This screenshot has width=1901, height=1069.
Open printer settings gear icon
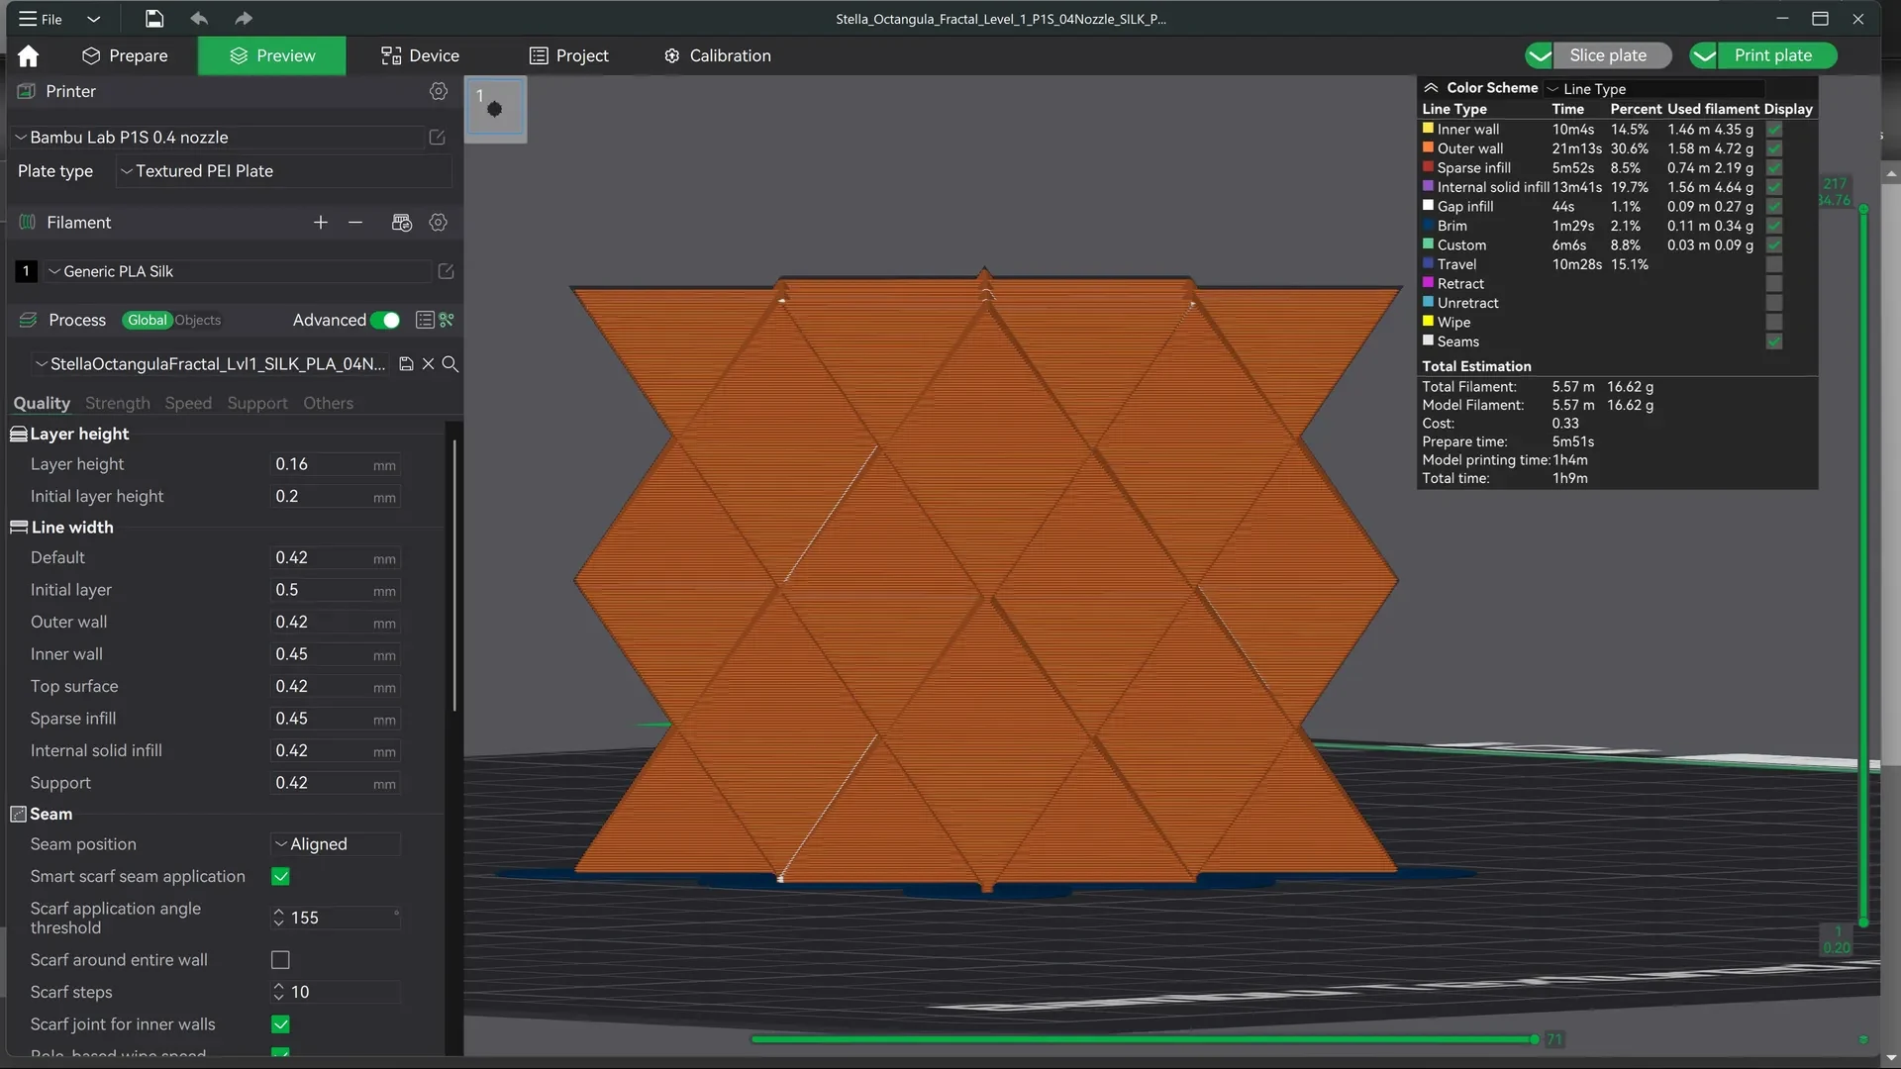439,91
